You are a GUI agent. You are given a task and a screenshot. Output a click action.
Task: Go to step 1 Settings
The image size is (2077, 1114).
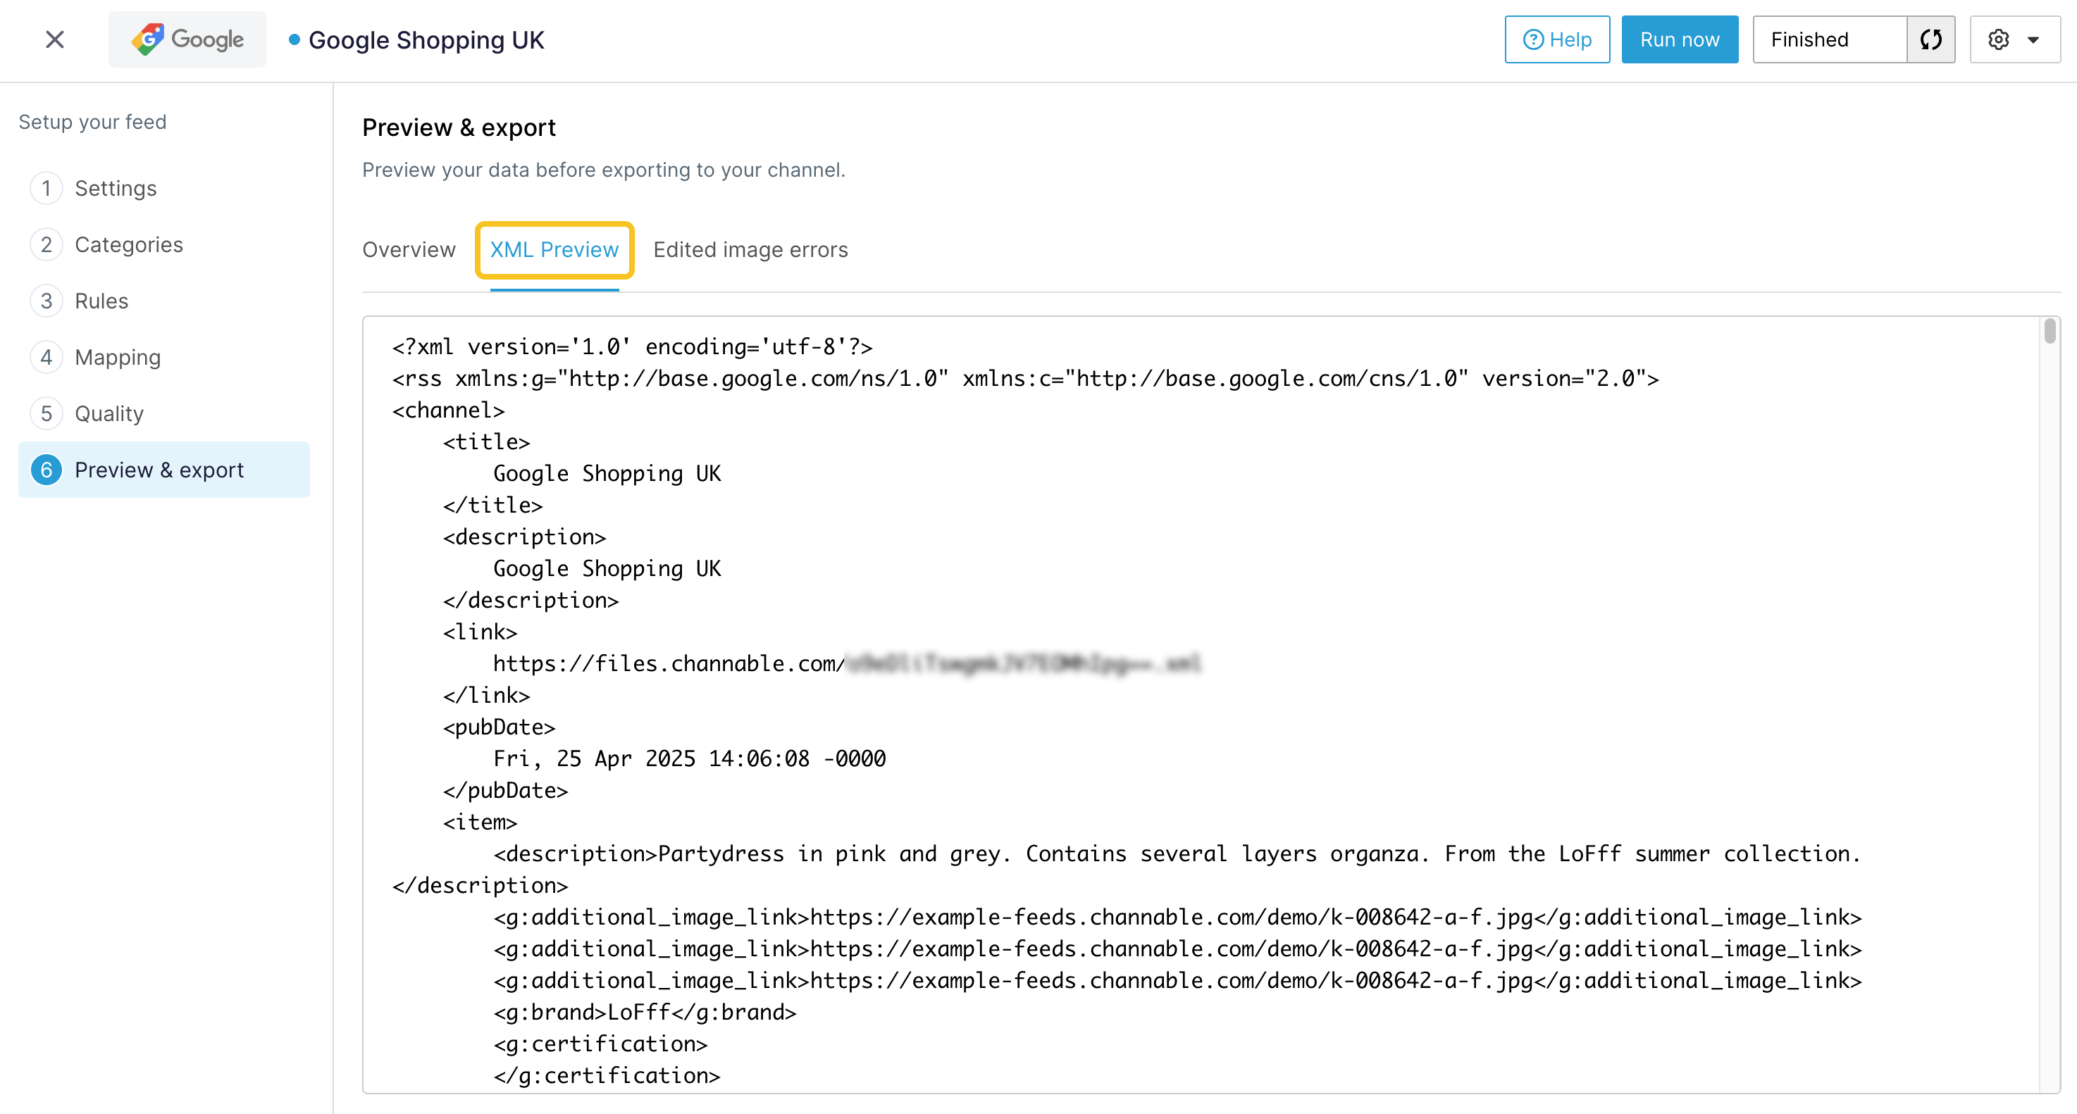163,188
